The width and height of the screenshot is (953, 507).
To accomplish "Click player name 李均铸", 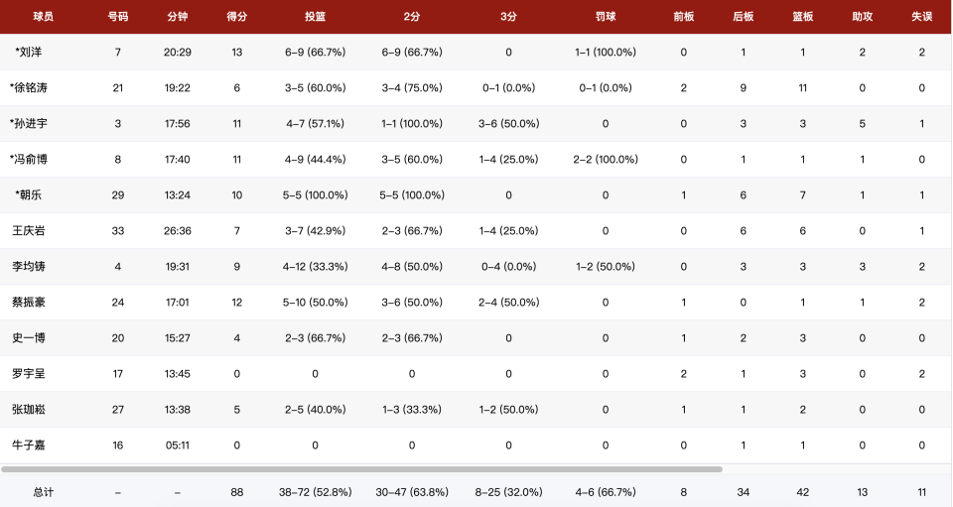I will [x=29, y=266].
